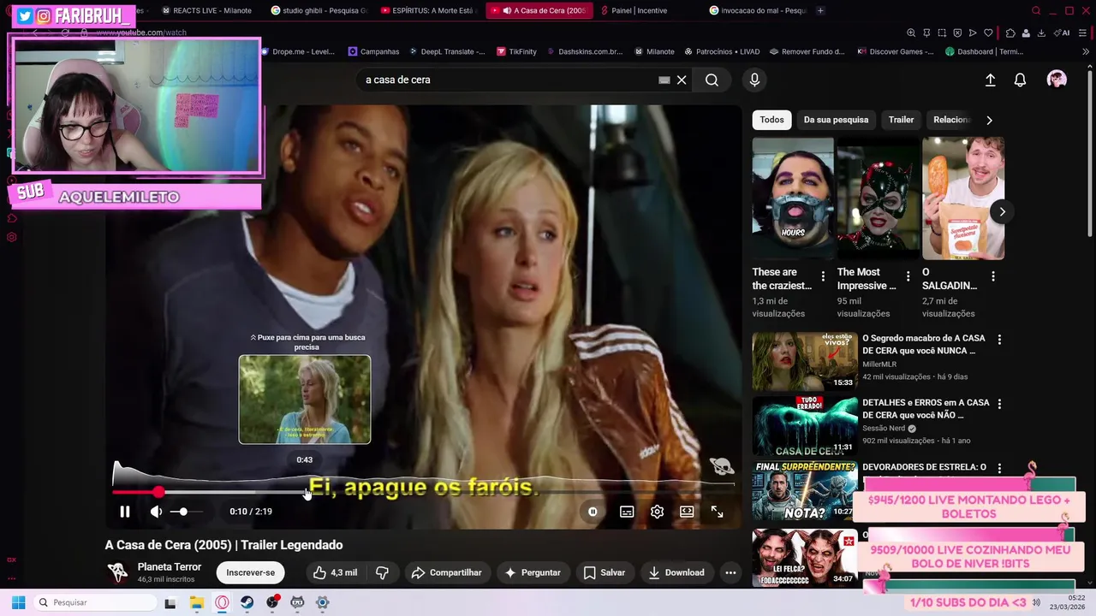Dislike the video with thumbs down

click(383, 572)
